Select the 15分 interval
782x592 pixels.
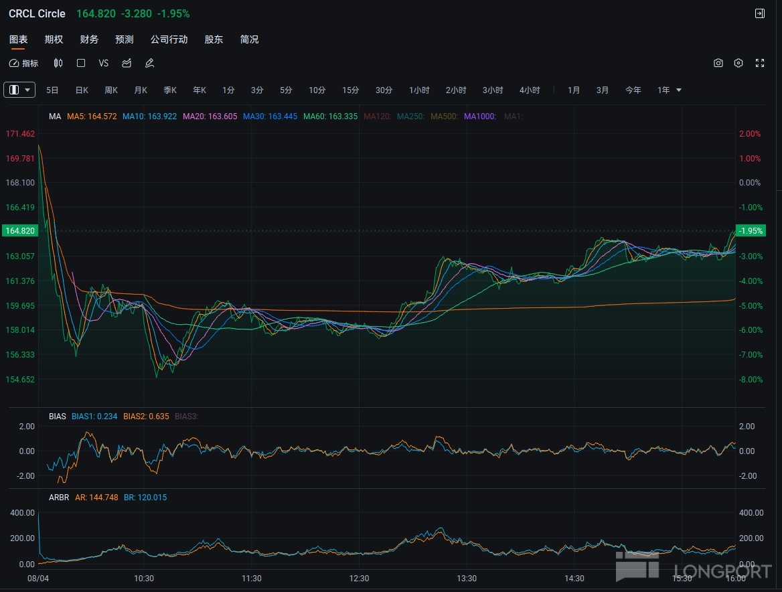(350, 90)
